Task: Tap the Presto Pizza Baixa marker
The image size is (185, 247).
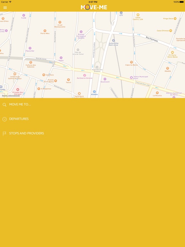Action: (x=56, y=81)
